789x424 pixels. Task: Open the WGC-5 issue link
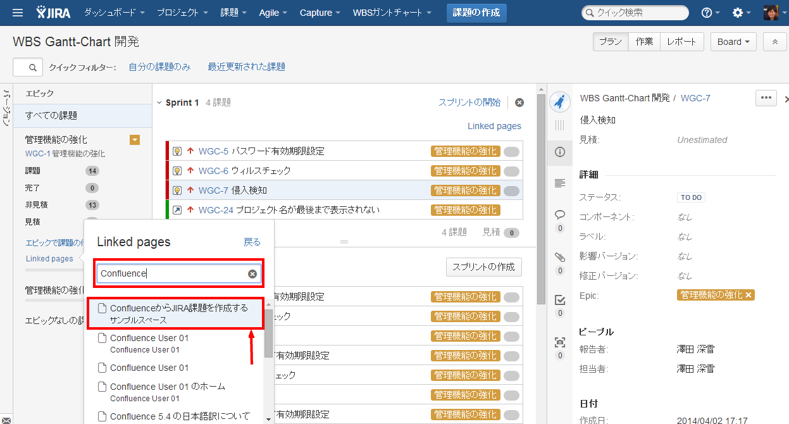point(213,151)
